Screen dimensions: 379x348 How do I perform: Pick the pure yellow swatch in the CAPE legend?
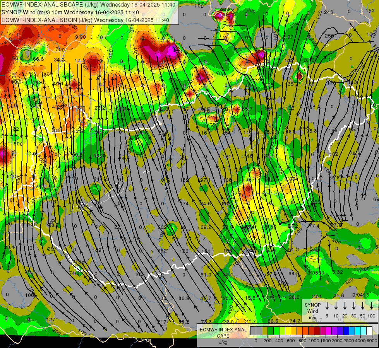(x=288, y=331)
